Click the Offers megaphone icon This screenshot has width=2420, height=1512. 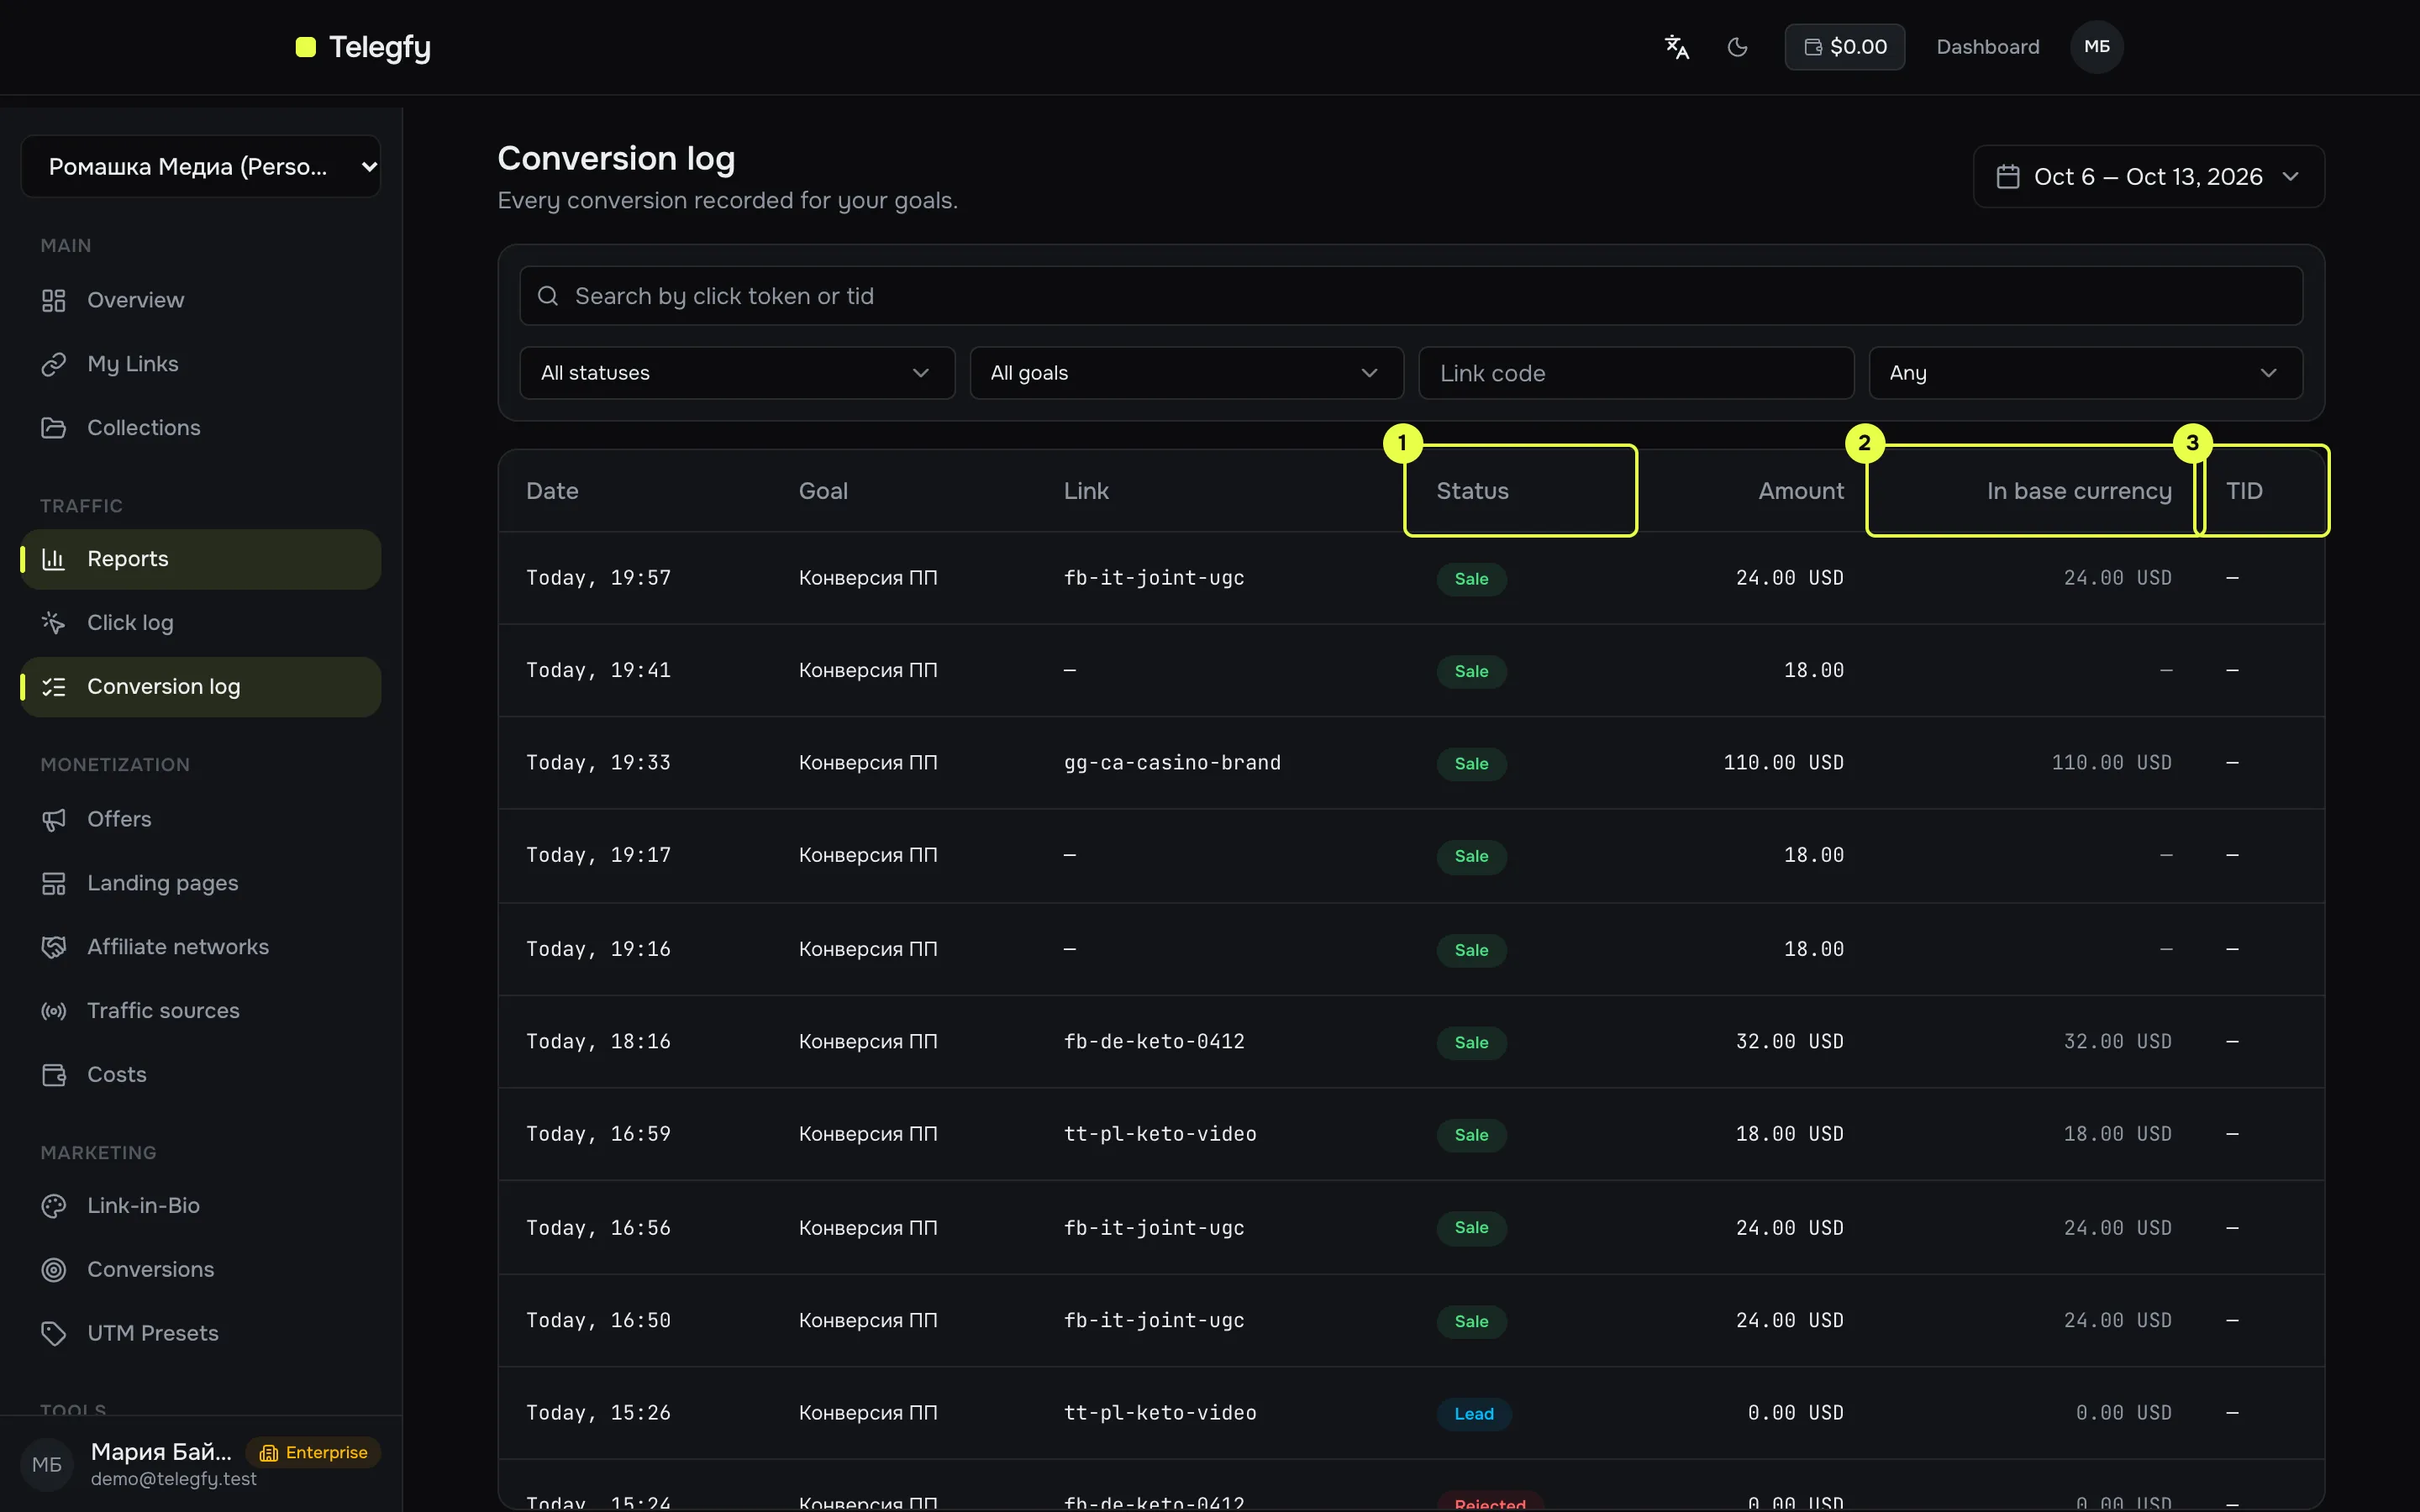[54, 819]
